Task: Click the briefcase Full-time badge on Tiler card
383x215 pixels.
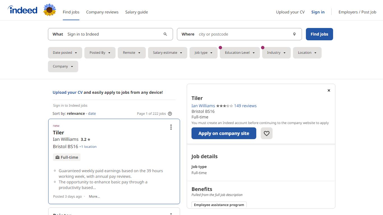Action: point(67,157)
